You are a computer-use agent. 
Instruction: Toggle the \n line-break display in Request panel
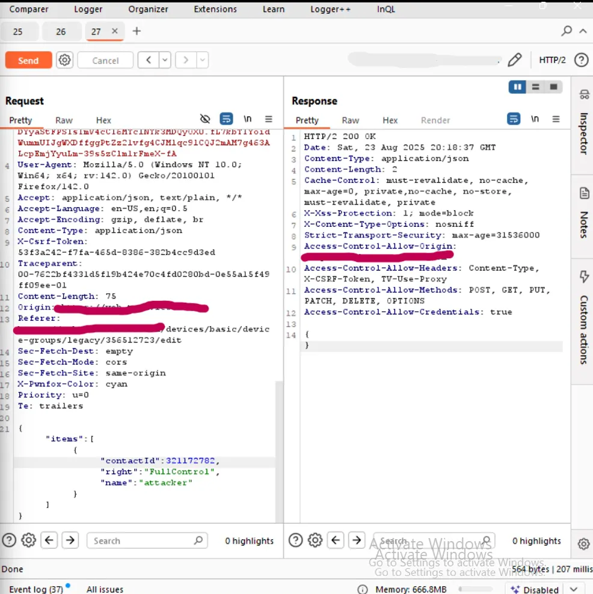(x=247, y=119)
